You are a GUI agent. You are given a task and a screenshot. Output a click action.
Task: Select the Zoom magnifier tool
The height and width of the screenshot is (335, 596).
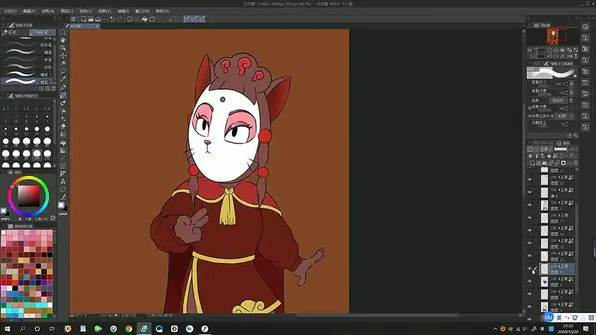[63, 32]
